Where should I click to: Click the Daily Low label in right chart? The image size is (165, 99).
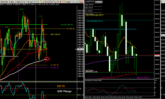click(x=143, y=78)
